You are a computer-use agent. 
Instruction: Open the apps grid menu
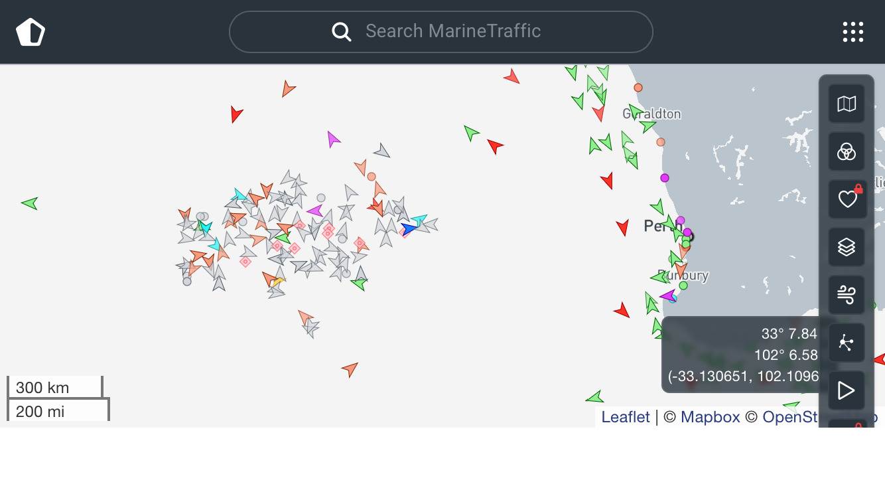(x=852, y=32)
